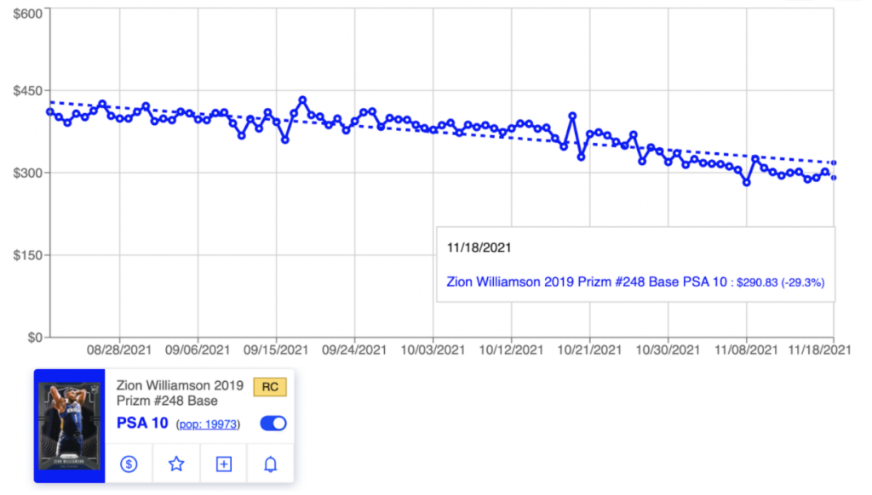
Task: Click the 11/08/2021 x-axis date label
Action: click(746, 350)
